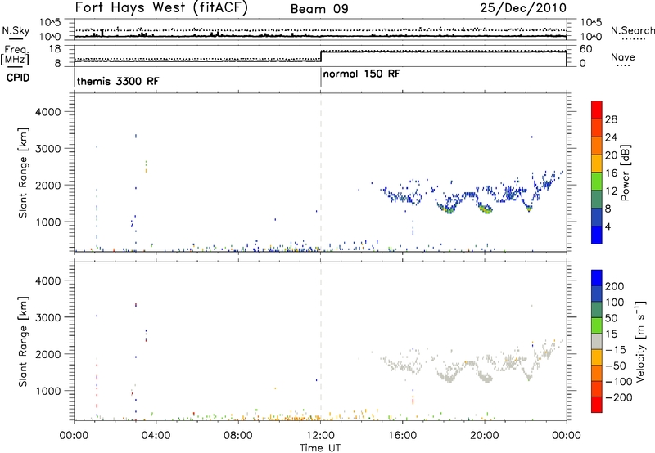655x453 pixels.
Task: Select the 'N.Search' legend label
Action: pyautogui.click(x=632, y=30)
